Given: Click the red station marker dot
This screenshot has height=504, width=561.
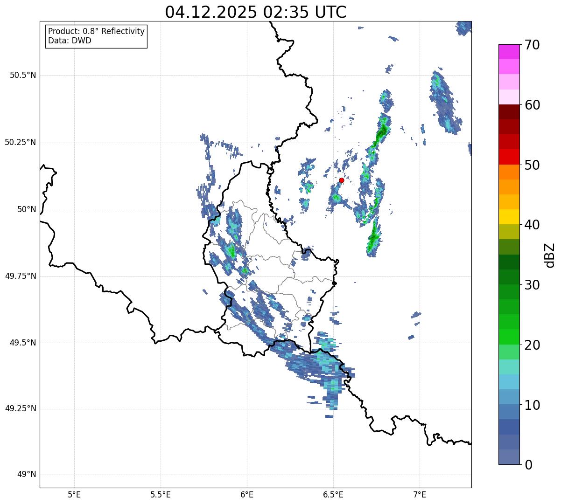Looking at the screenshot, I should [342, 180].
